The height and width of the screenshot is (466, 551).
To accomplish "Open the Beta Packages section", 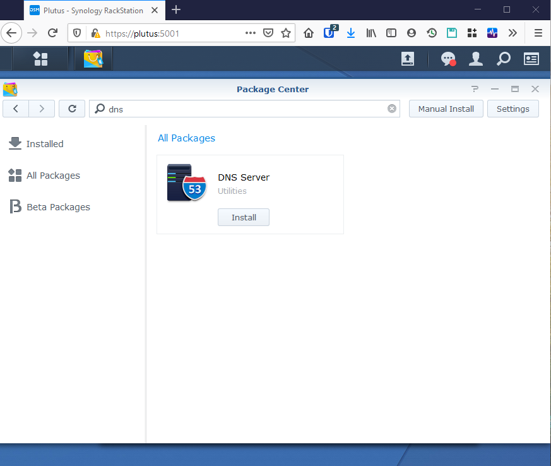I will (50, 207).
